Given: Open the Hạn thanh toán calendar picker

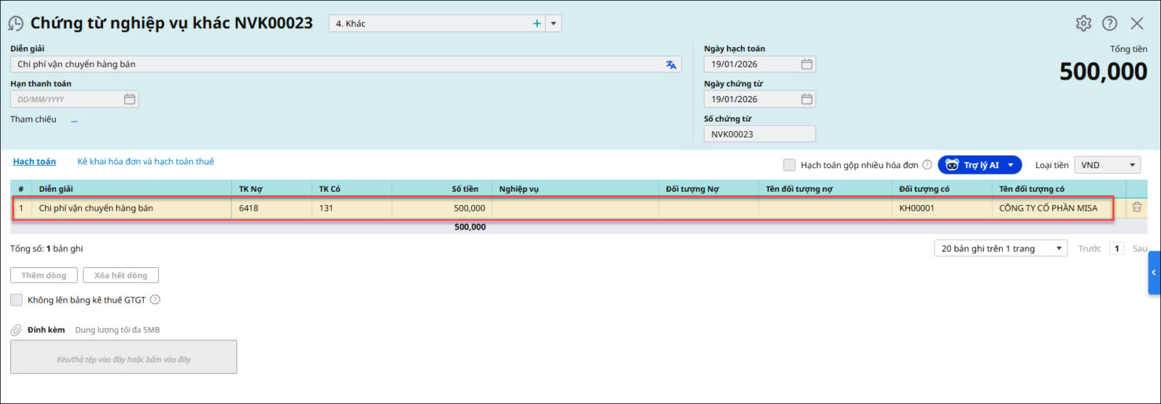Looking at the screenshot, I should pyautogui.click(x=129, y=99).
